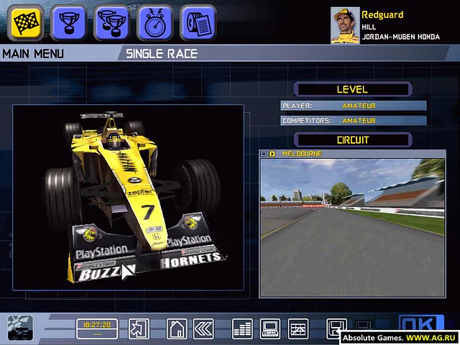The image size is (460, 345).
Task: Select the checkered flag single race icon
Action: (26, 23)
